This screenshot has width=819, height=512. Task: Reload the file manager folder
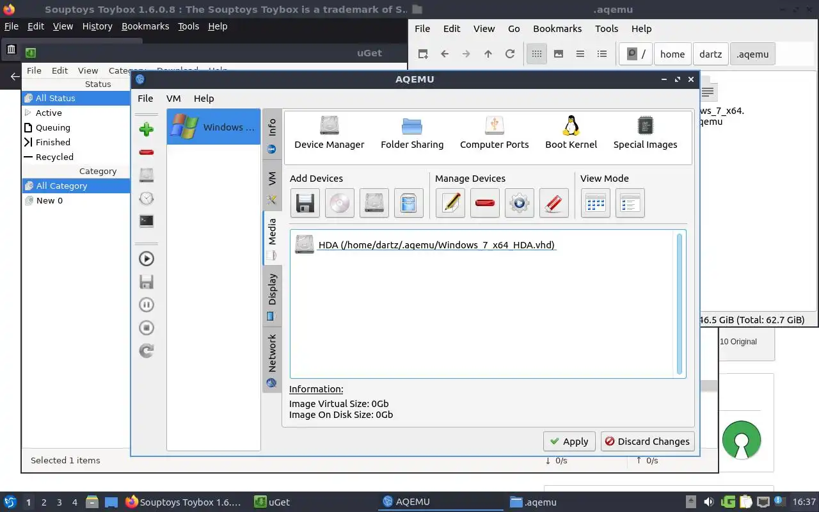coord(510,54)
